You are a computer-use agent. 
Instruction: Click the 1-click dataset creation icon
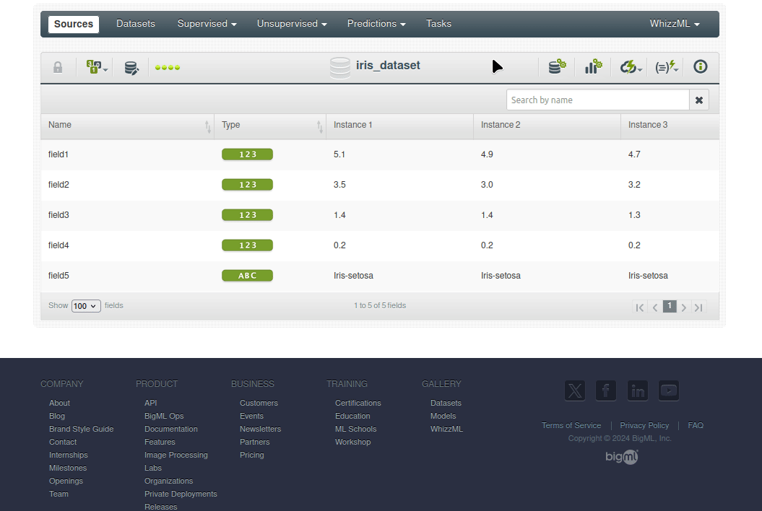click(556, 67)
